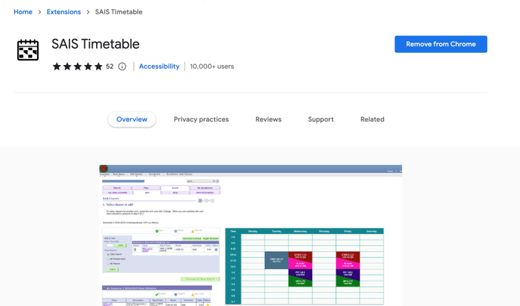The width and height of the screenshot is (520, 306).
Task: Click the 'SAIS Timetable' heading title
Action: coord(95,44)
